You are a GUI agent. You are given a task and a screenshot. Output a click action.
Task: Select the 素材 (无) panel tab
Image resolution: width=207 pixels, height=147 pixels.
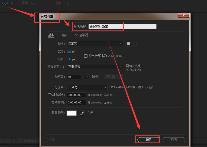pyautogui.click(x=63, y=3)
